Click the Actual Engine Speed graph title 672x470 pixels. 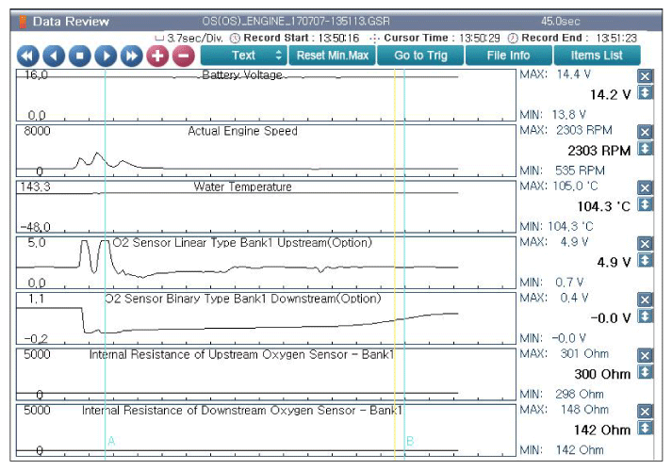coord(242,131)
